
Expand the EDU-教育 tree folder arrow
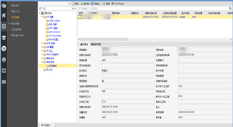click(42, 43)
